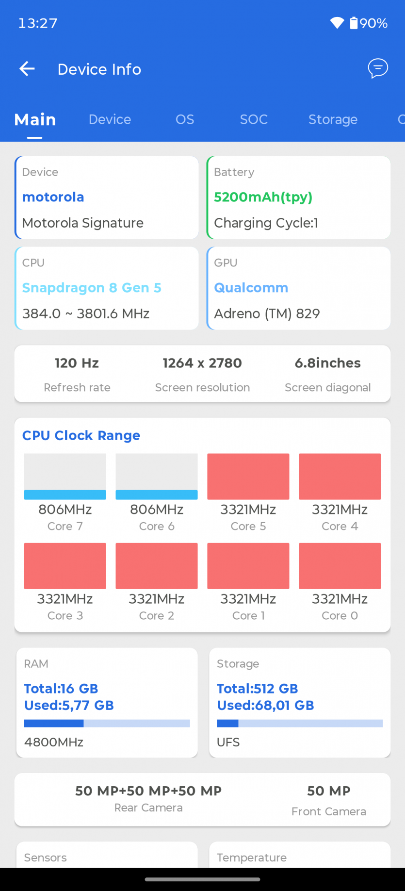Open the OS tab

pos(185,119)
